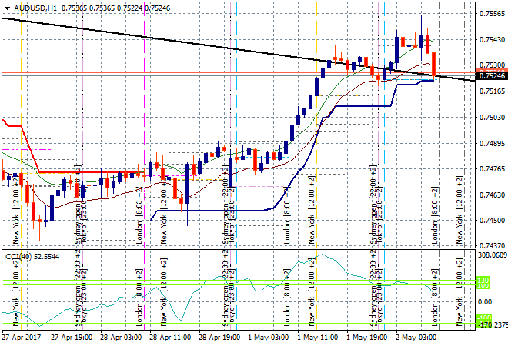Click the -170.2379 CCI scale value

coord(491,325)
